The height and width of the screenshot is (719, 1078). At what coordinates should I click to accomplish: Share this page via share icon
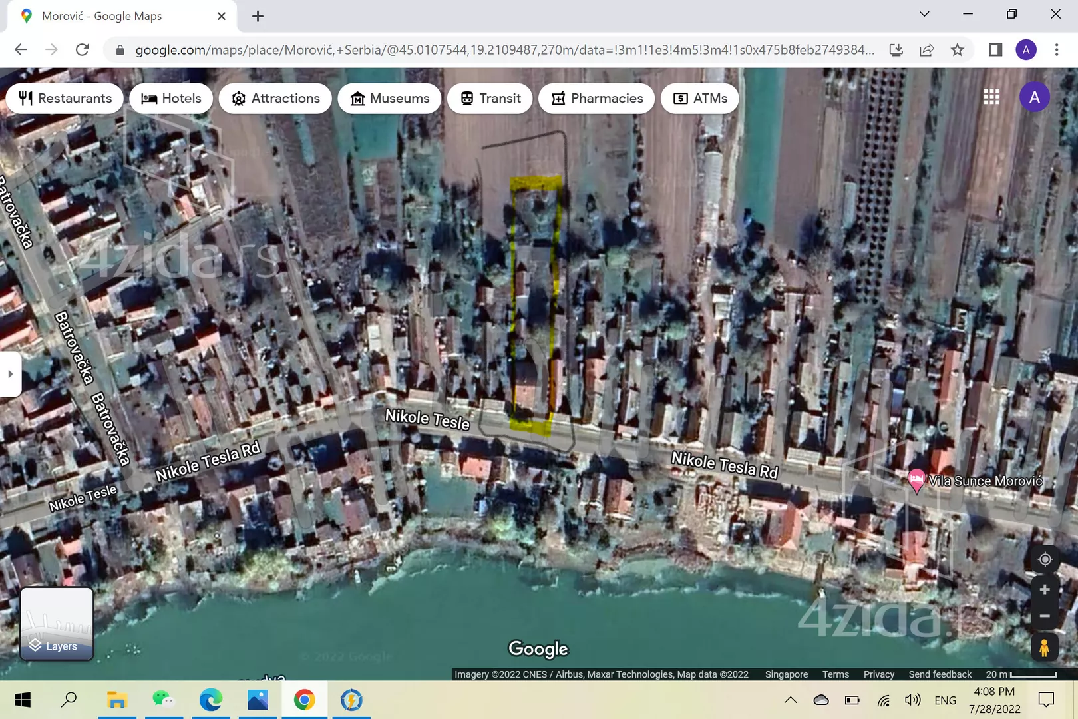coord(927,50)
